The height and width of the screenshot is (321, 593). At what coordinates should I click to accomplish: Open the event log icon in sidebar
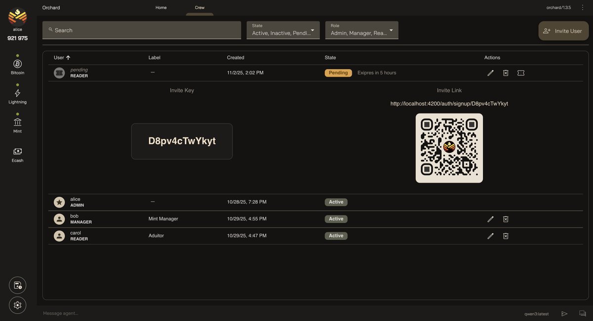[x=17, y=285]
